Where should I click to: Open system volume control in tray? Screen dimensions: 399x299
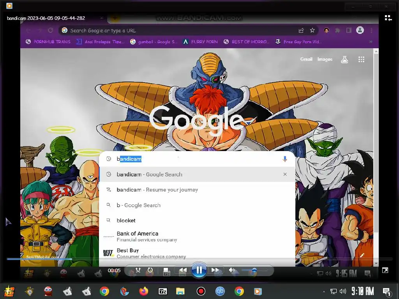tap(343, 291)
